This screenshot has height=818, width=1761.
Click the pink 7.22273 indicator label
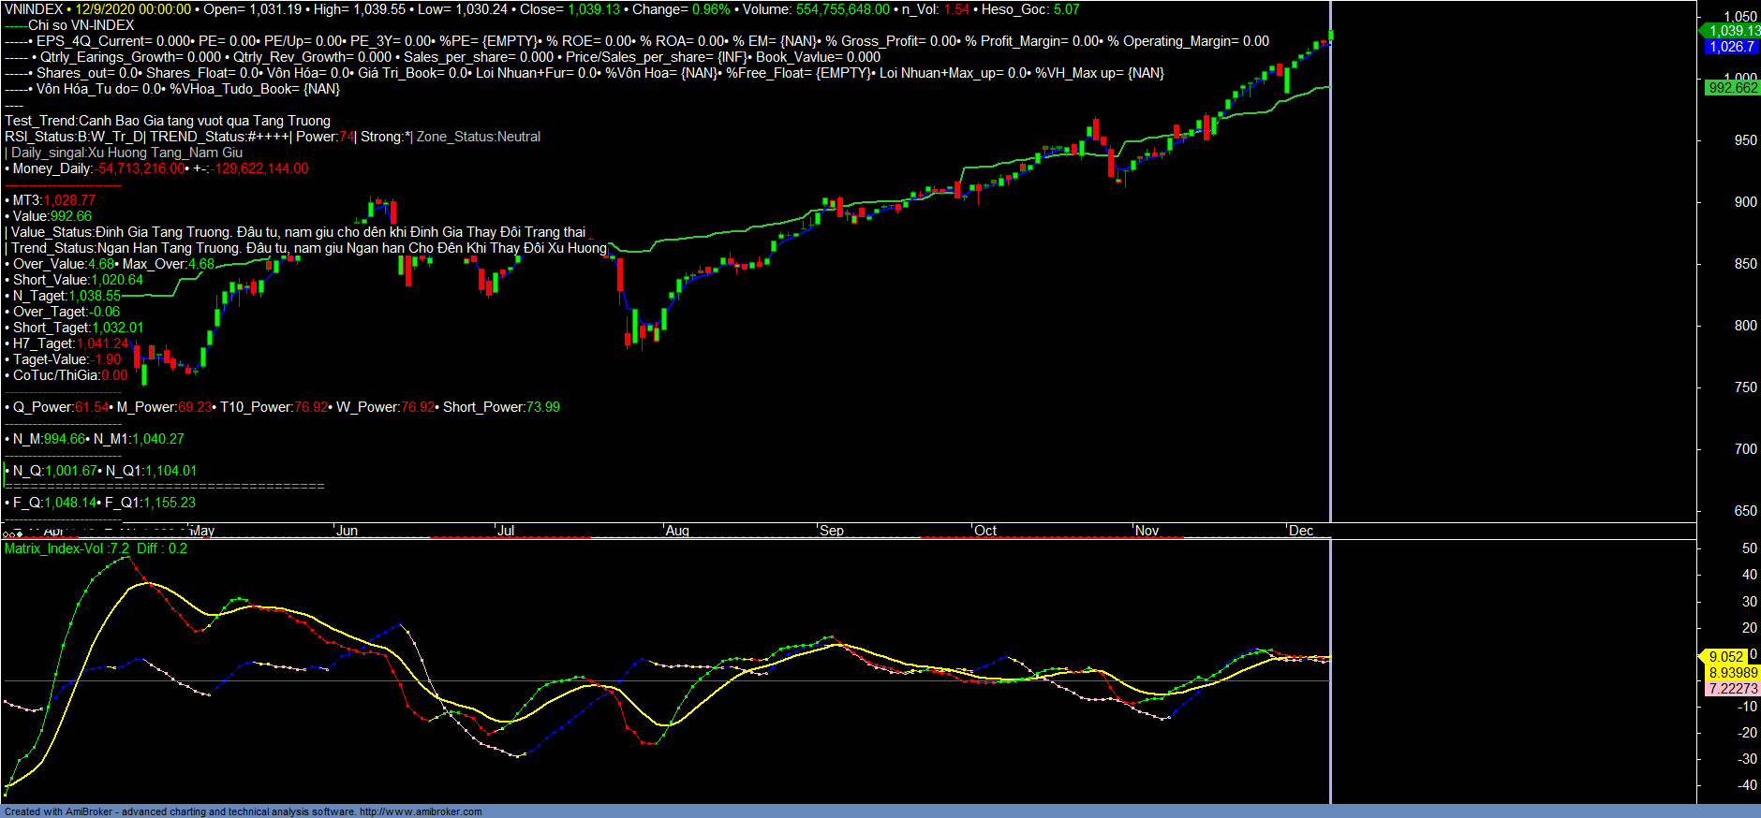pyautogui.click(x=1733, y=689)
